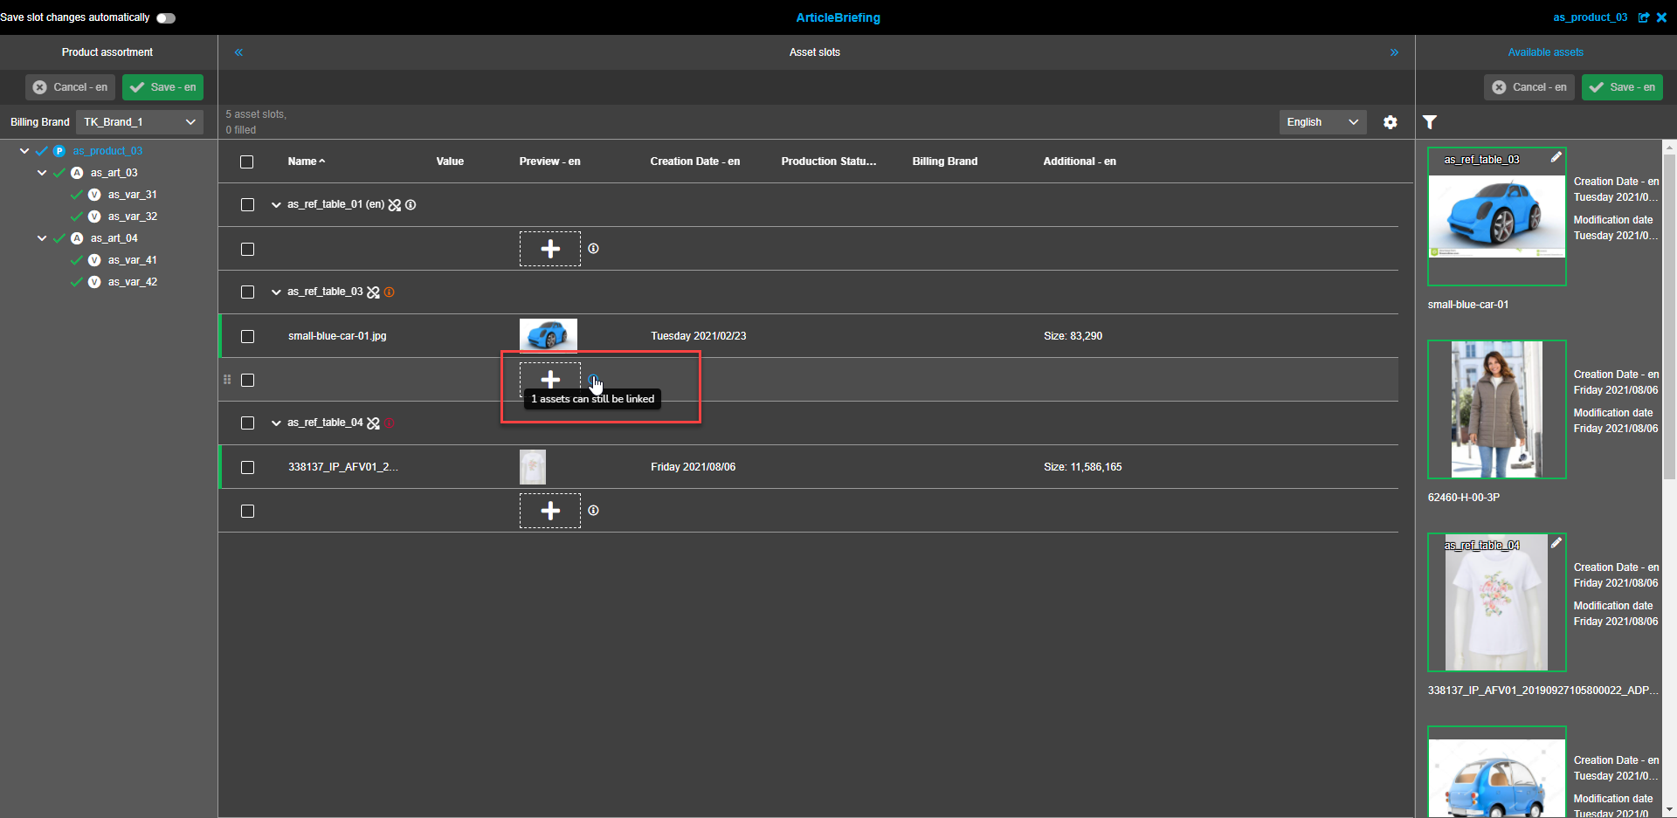Image resolution: width=1677 pixels, height=818 pixels.
Task: Switch to the Available assets panel header
Action: [x=1545, y=52]
